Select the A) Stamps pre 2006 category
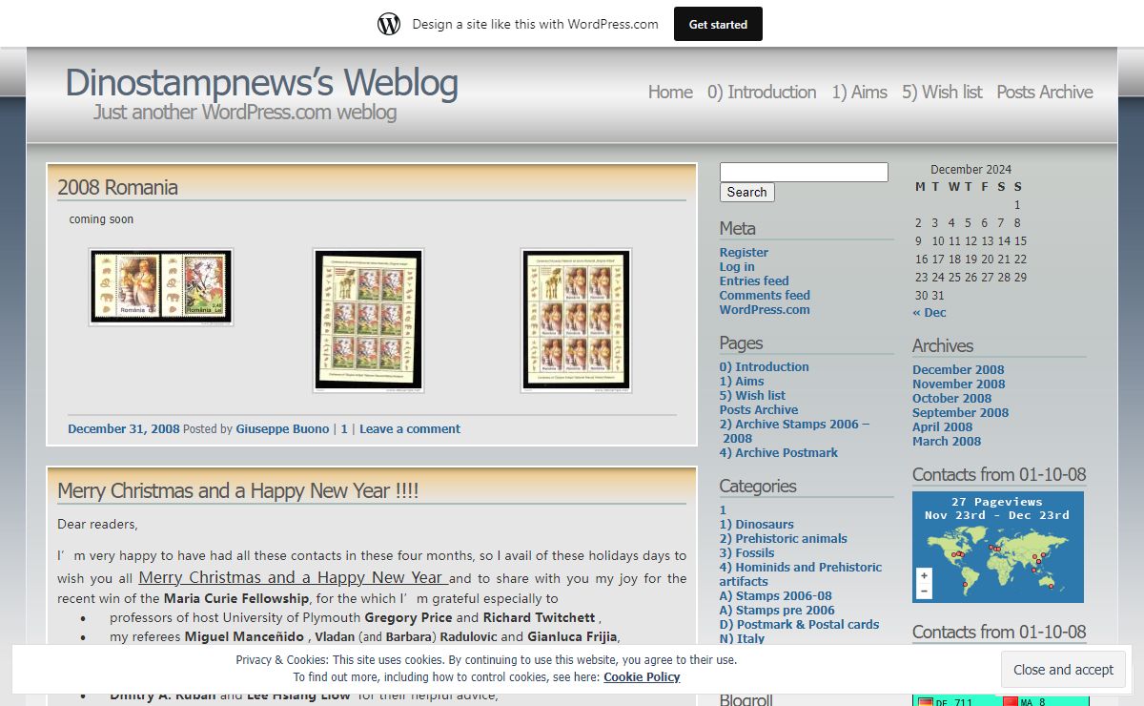The image size is (1144, 706). [x=777, y=611]
